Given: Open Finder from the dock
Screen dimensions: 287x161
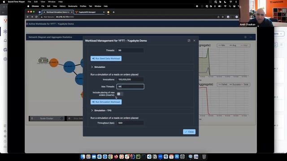Looking at the screenshot, I should pos(83,157).
